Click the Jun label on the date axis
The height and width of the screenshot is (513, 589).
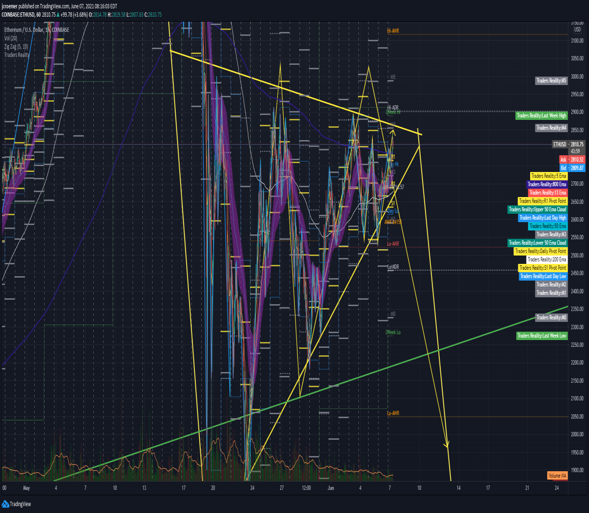pyautogui.click(x=331, y=488)
